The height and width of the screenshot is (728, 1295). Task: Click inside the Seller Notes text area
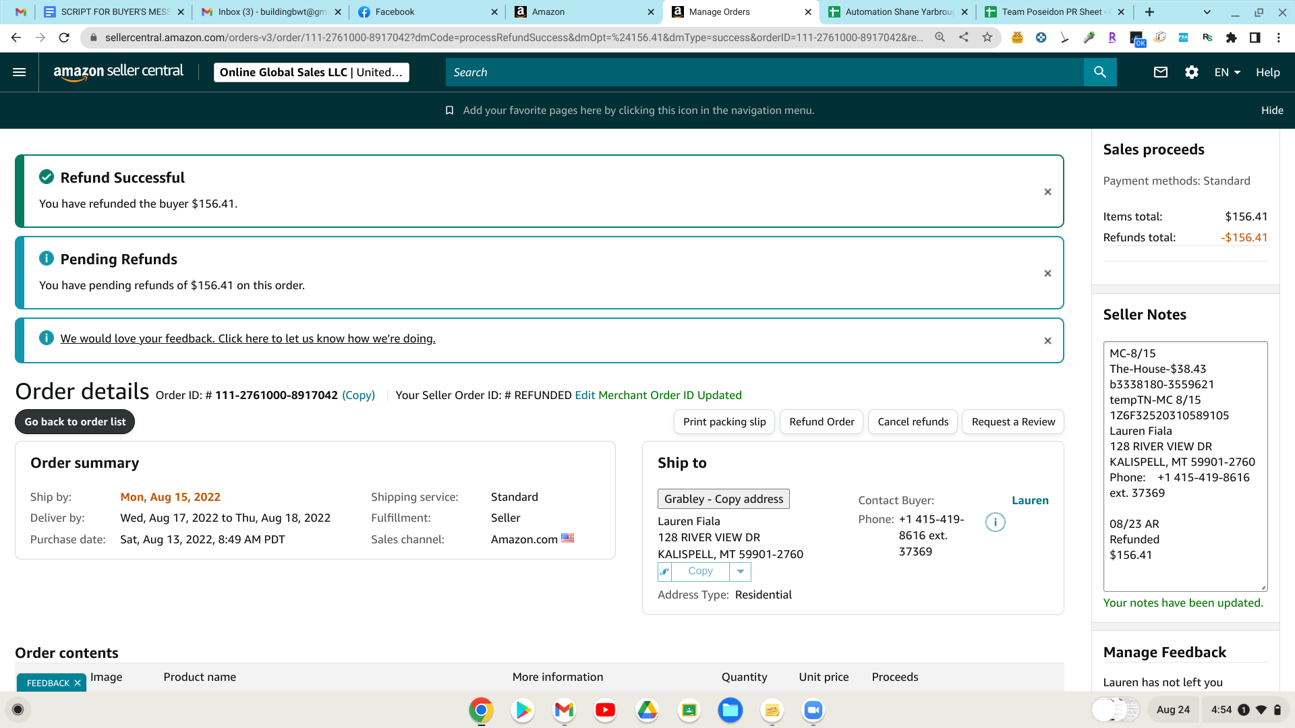coord(1185,466)
